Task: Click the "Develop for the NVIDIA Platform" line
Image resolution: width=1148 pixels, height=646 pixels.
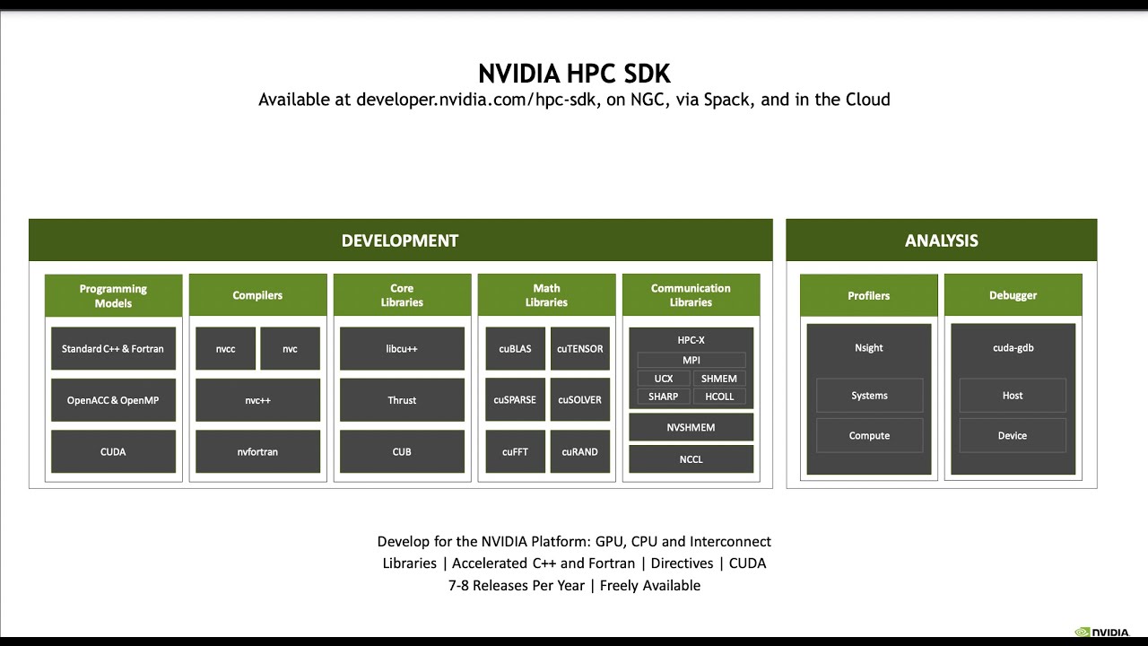Action: click(574, 542)
